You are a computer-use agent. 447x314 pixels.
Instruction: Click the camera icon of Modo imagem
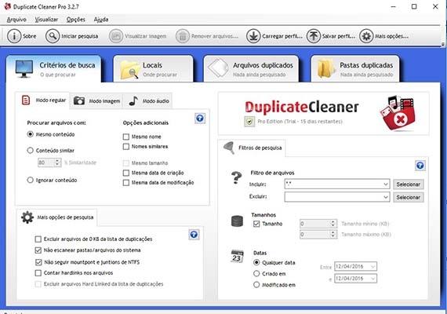[79, 100]
